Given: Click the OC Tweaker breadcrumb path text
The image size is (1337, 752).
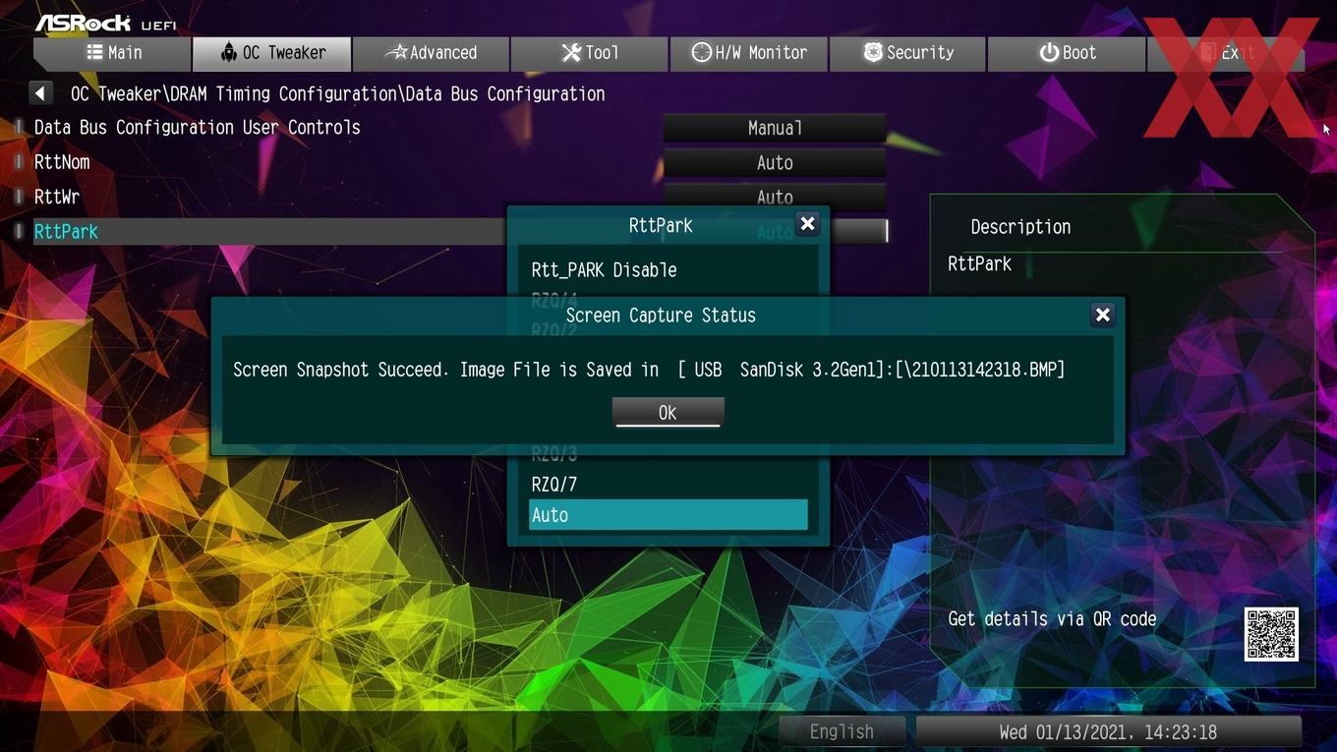Looking at the screenshot, I should [337, 94].
